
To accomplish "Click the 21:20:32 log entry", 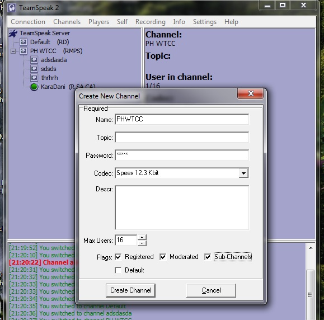I will [41, 277].
